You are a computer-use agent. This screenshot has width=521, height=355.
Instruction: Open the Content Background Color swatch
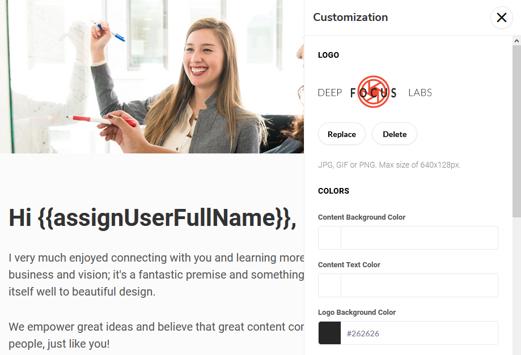[329, 238]
